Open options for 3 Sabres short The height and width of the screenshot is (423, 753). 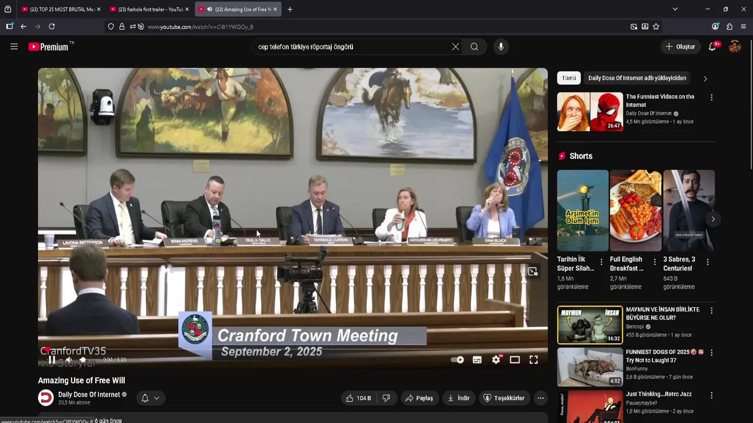(x=708, y=262)
